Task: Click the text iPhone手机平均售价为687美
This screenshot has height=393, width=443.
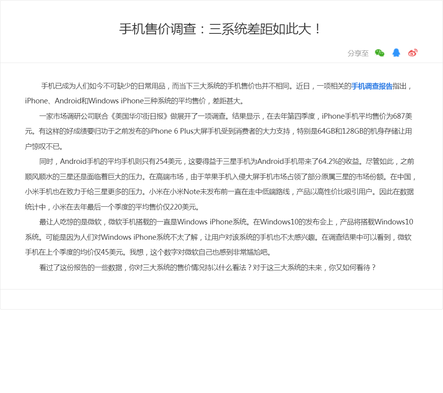Action: point(367,116)
